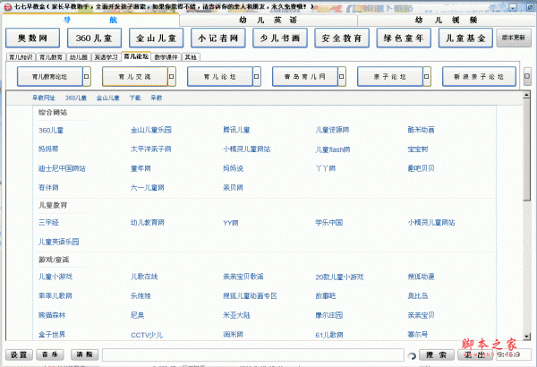537x367 pixels.
Task: Open the 亲子论坛 forum button
Action: pyautogui.click(x=390, y=76)
